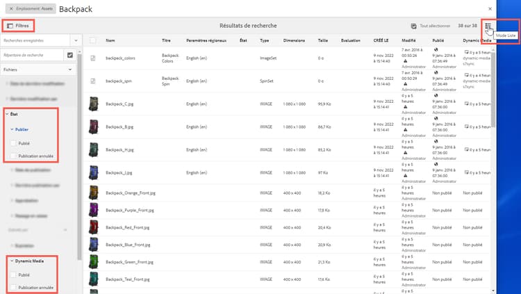Viewport: 521px width, 294px height.
Task: Click the Backpack_C.jpg file name
Action: tap(119, 104)
